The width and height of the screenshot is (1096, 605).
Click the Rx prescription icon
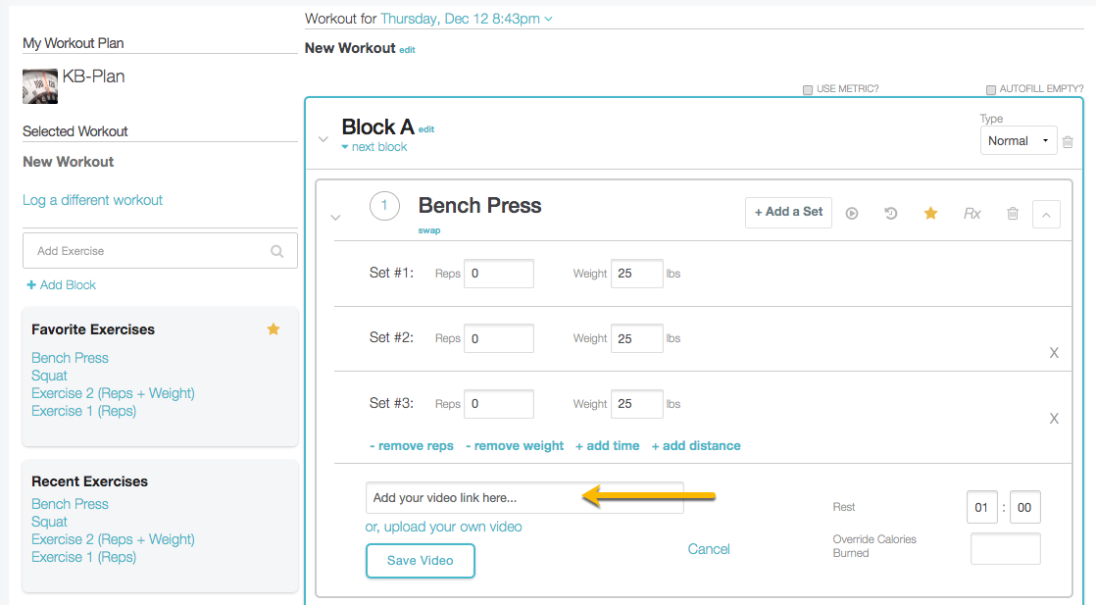point(971,213)
